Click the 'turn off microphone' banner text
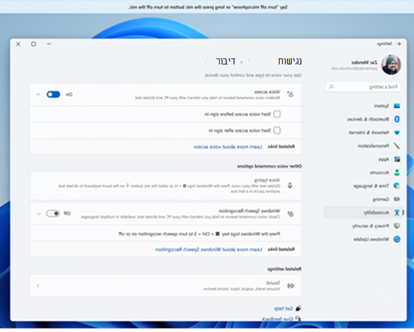The image size is (414, 332). (x=208, y=7)
